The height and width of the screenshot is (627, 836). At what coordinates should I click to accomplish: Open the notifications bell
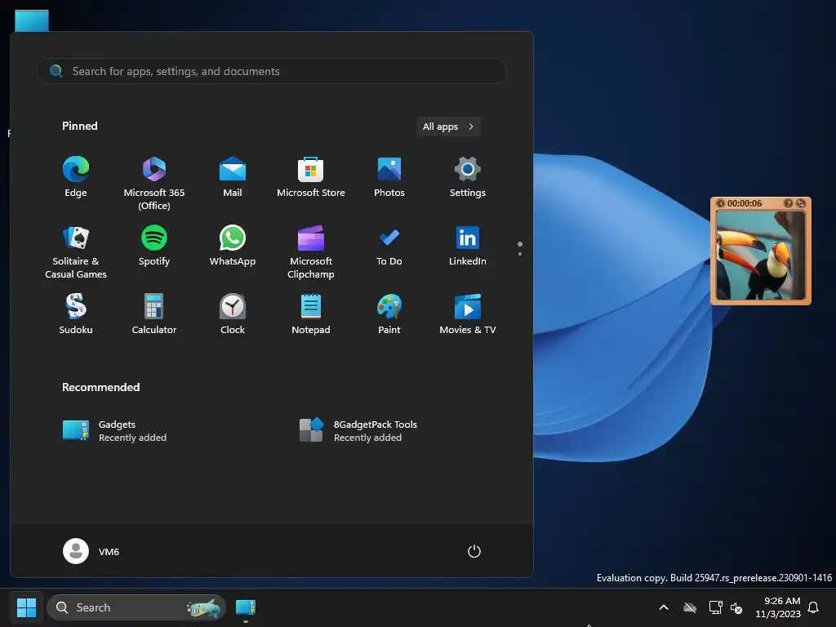813,607
